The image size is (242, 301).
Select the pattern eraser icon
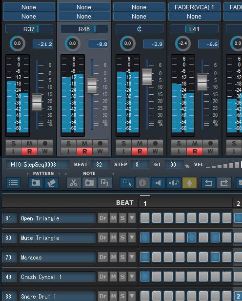click(51, 183)
